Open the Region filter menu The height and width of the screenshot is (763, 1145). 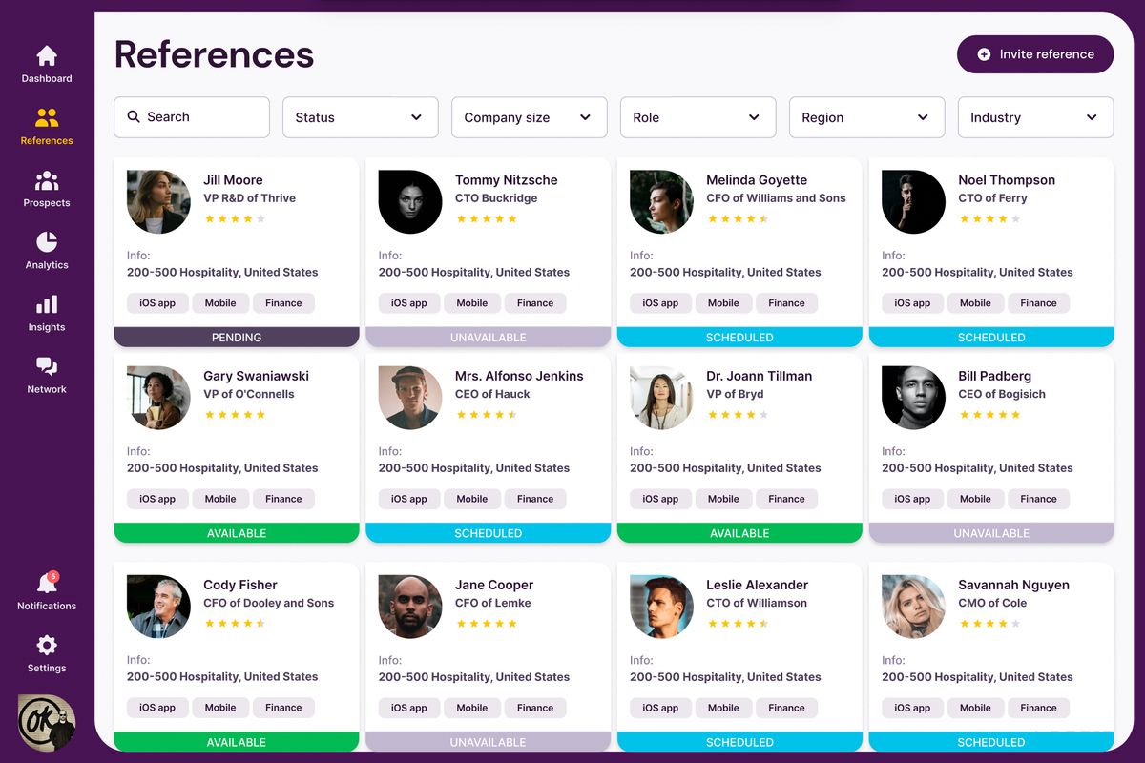tap(866, 117)
